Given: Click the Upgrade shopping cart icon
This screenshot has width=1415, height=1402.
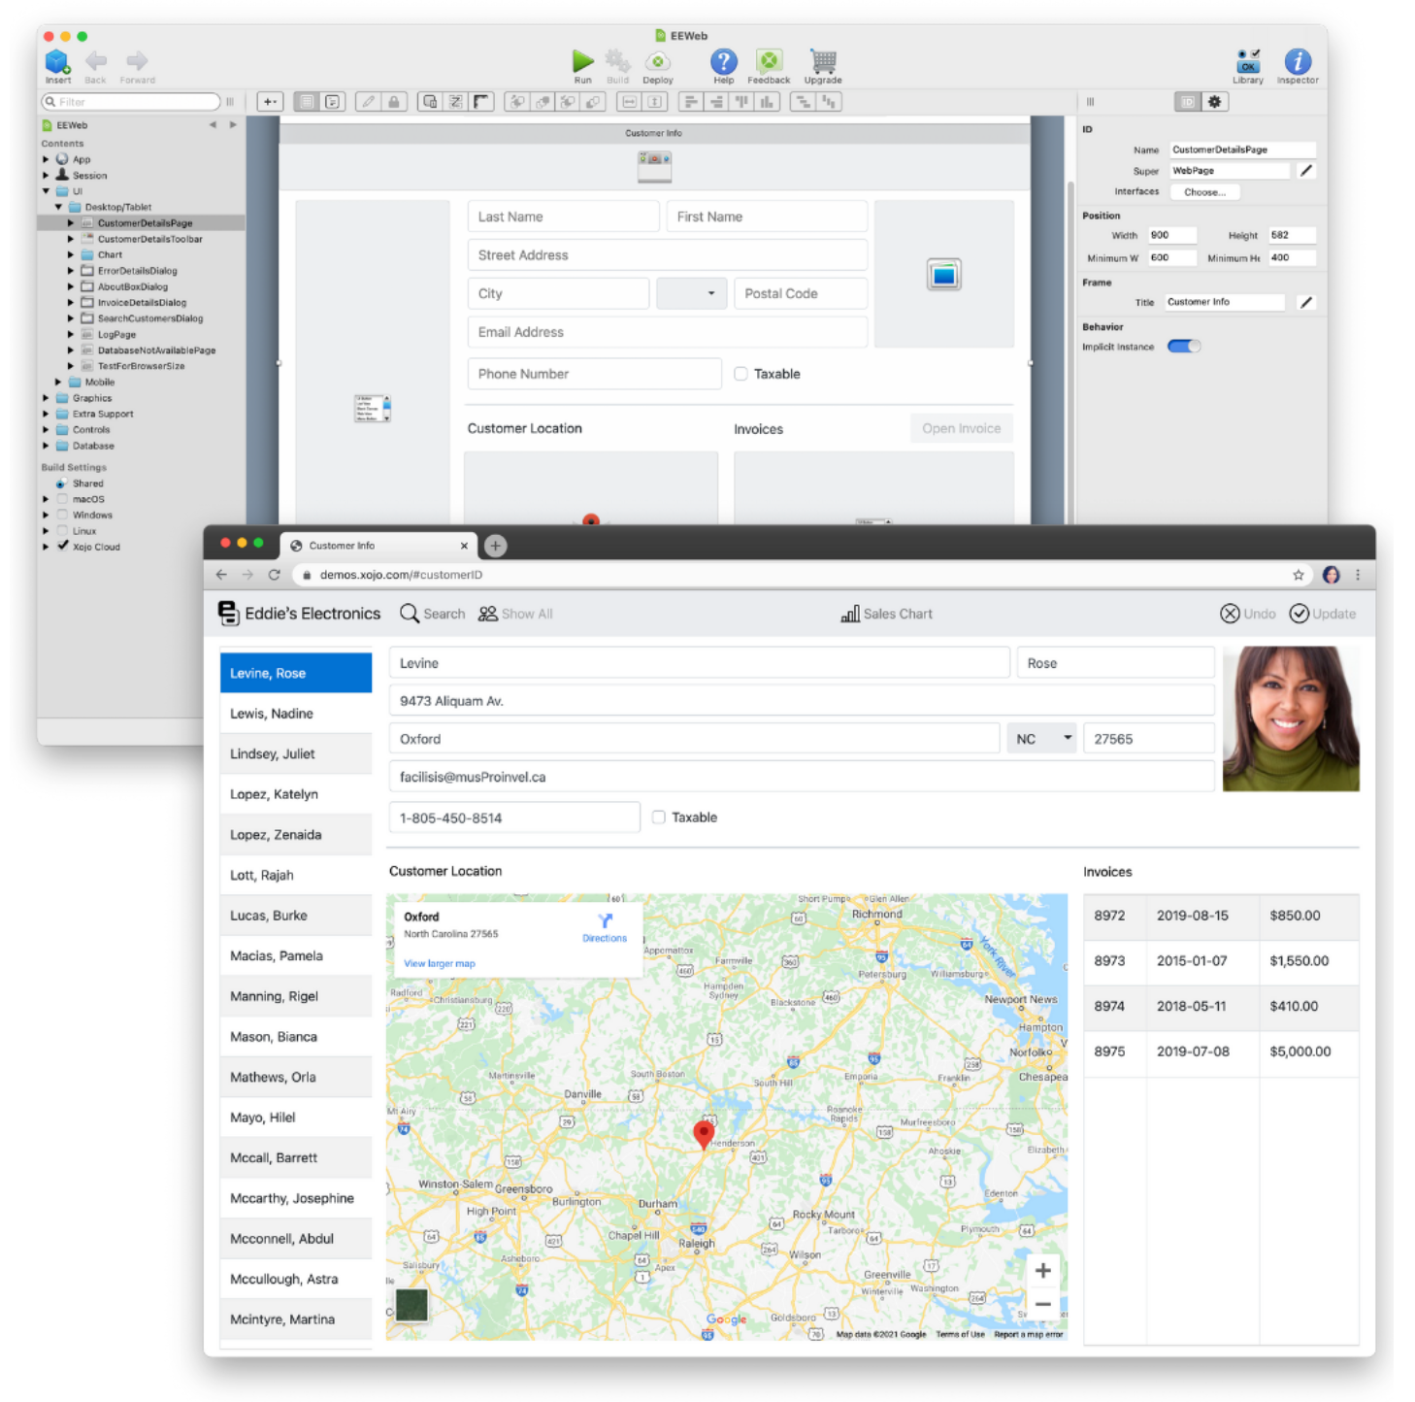Looking at the screenshot, I should [823, 61].
